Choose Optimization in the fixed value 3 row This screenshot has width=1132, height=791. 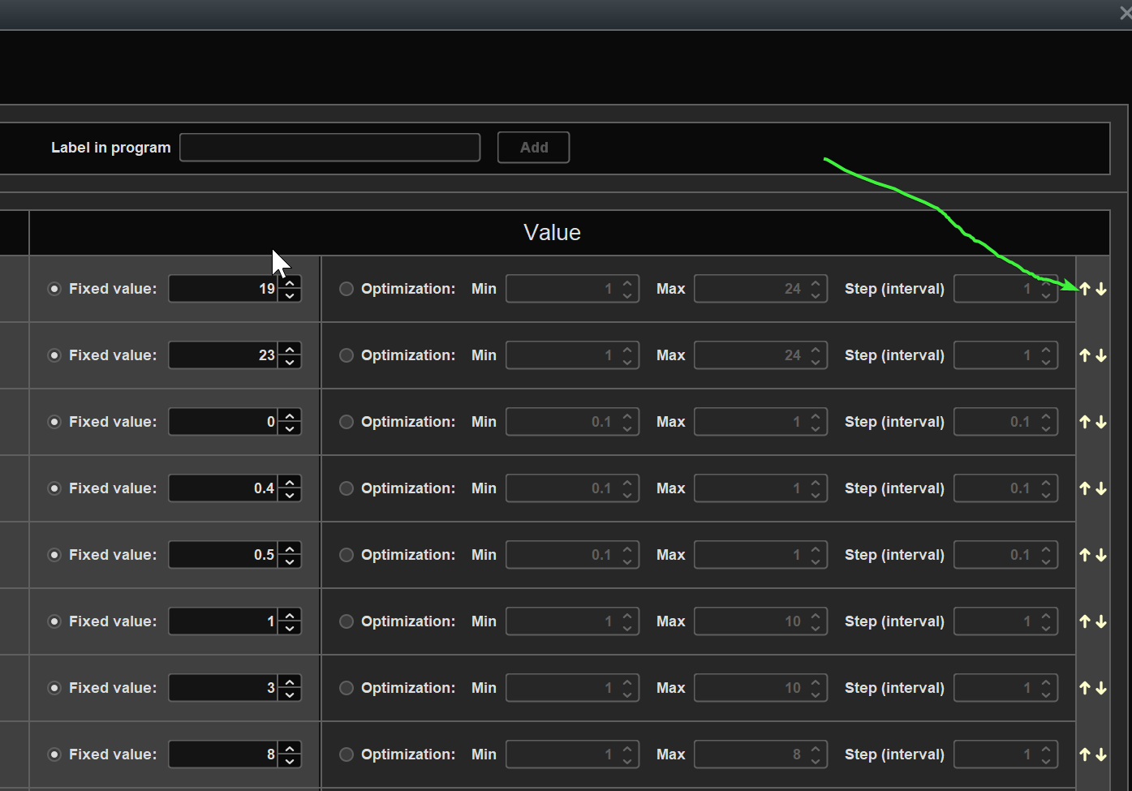(346, 688)
